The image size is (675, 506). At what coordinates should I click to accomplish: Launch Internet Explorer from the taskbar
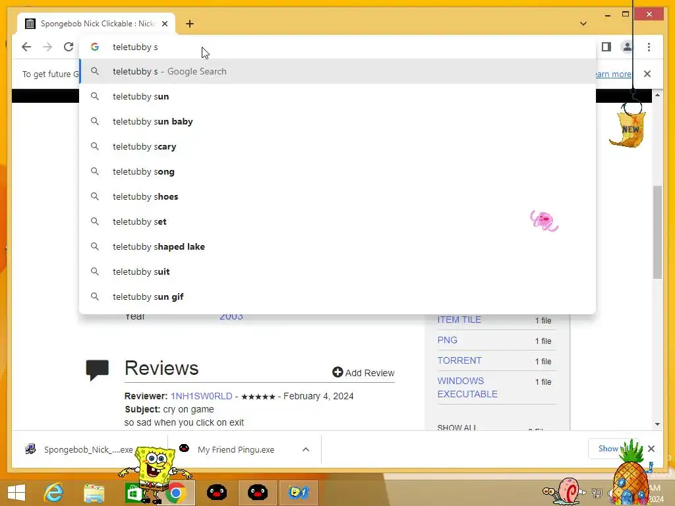(x=54, y=492)
